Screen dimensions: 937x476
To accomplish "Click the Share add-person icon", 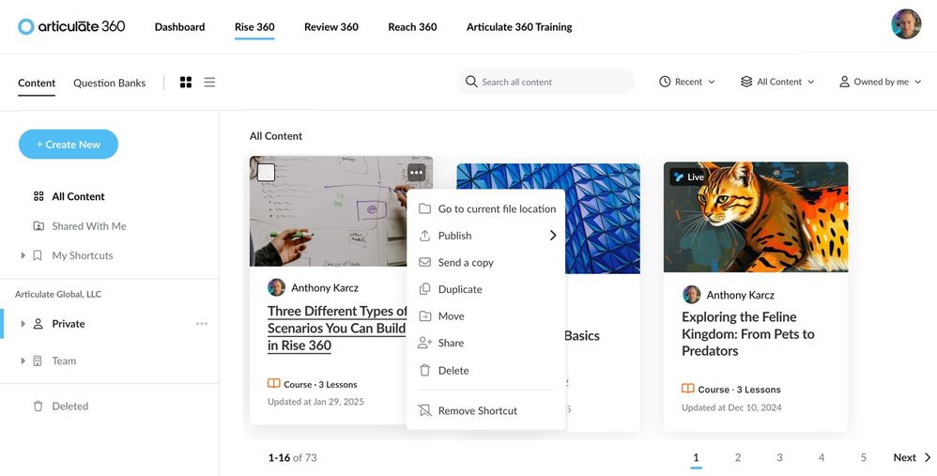I will click(425, 343).
